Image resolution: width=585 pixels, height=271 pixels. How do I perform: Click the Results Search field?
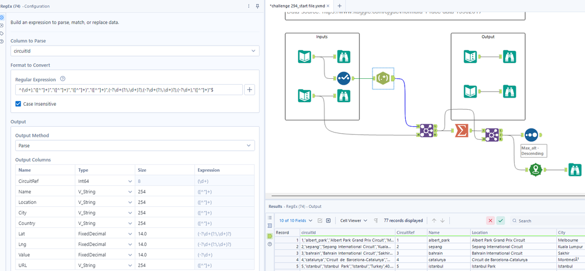point(546,221)
